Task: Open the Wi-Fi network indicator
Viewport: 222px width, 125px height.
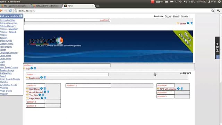Action: 180,2
